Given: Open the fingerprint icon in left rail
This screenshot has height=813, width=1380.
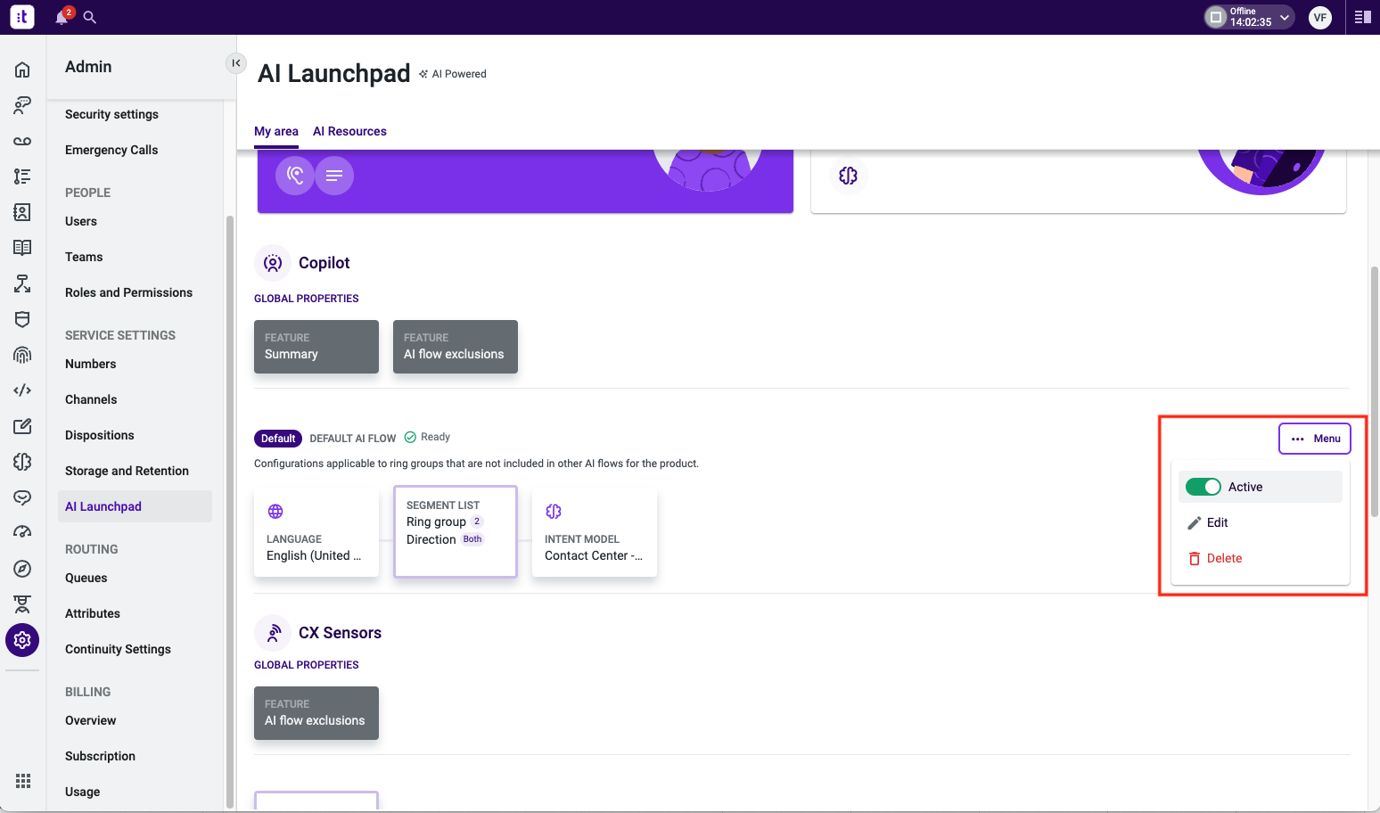Looking at the screenshot, I should [22, 355].
